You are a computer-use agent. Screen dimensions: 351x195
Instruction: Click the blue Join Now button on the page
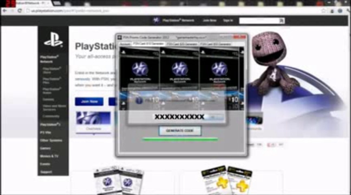(x=89, y=102)
